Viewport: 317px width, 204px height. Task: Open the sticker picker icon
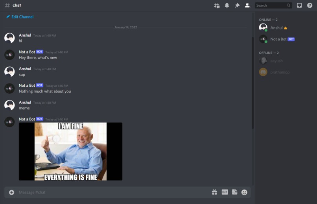tap(234, 192)
